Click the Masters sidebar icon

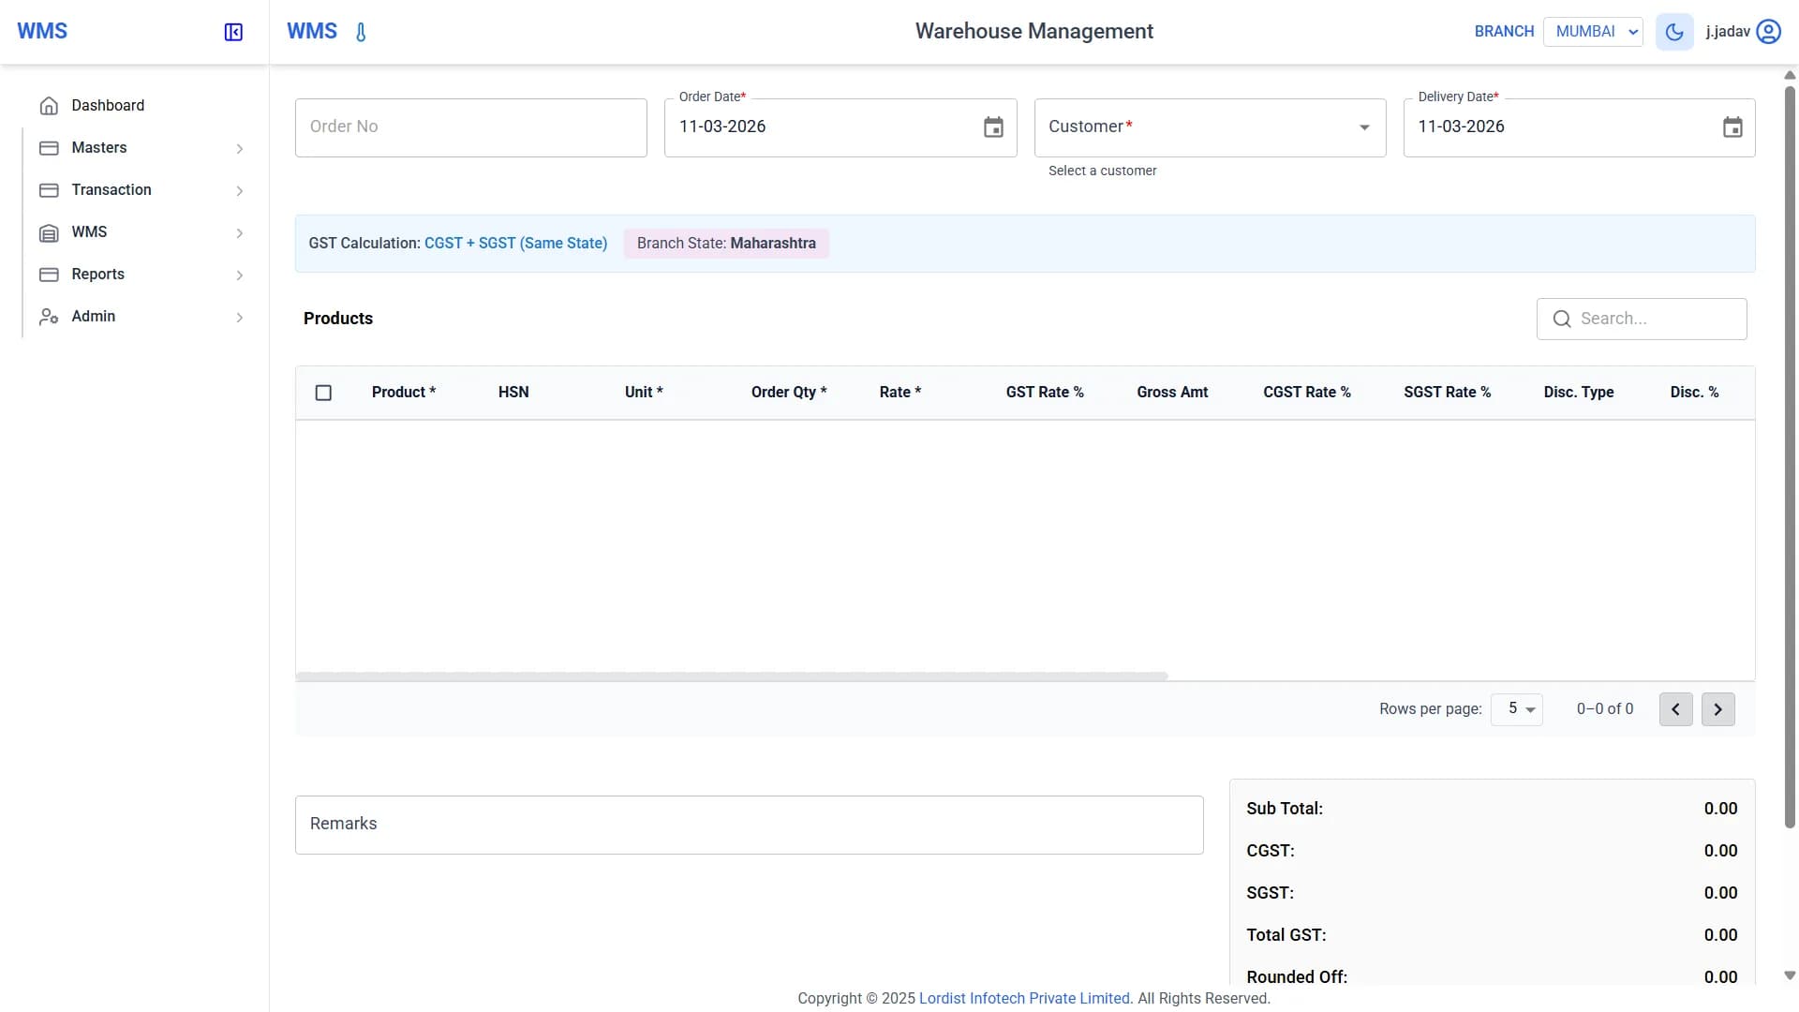[x=49, y=148]
